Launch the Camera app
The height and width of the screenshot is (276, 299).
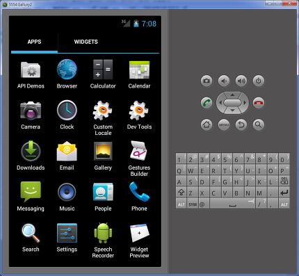(31, 115)
